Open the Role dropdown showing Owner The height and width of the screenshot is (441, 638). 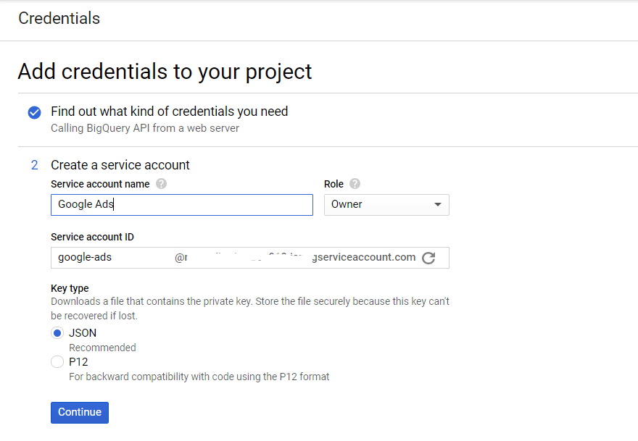(x=386, y=205)
